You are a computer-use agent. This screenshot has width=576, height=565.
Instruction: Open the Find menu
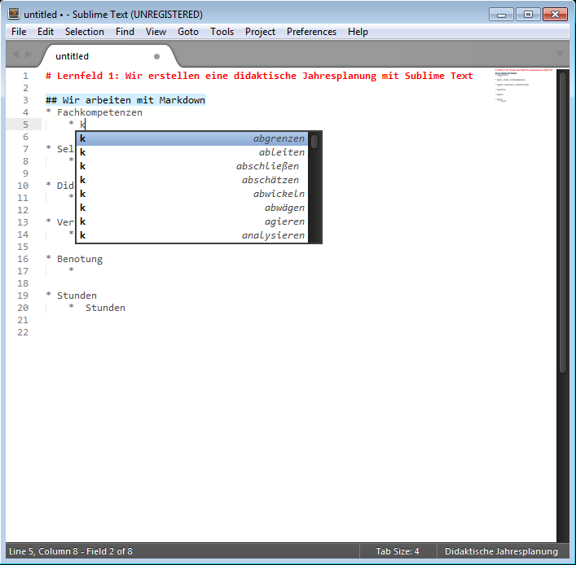coord(125,32)
